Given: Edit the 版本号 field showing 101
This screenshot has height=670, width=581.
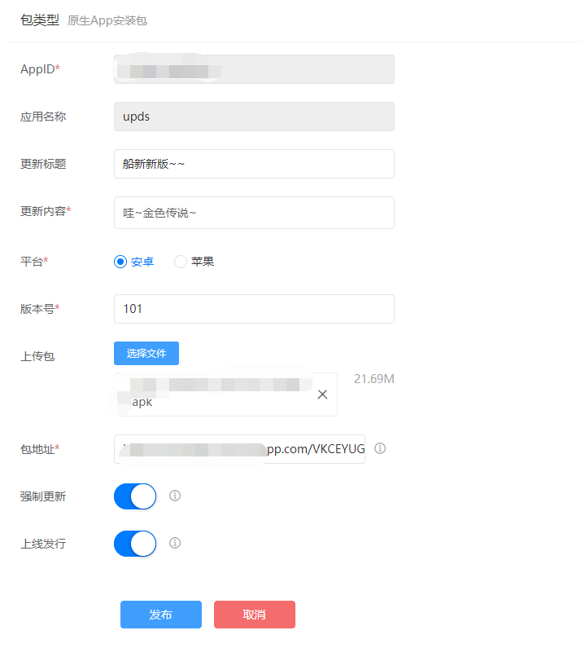Looking at the screenshot, I should tap(254, 309).
